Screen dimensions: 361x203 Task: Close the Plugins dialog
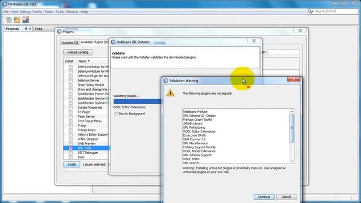point(300,30)
